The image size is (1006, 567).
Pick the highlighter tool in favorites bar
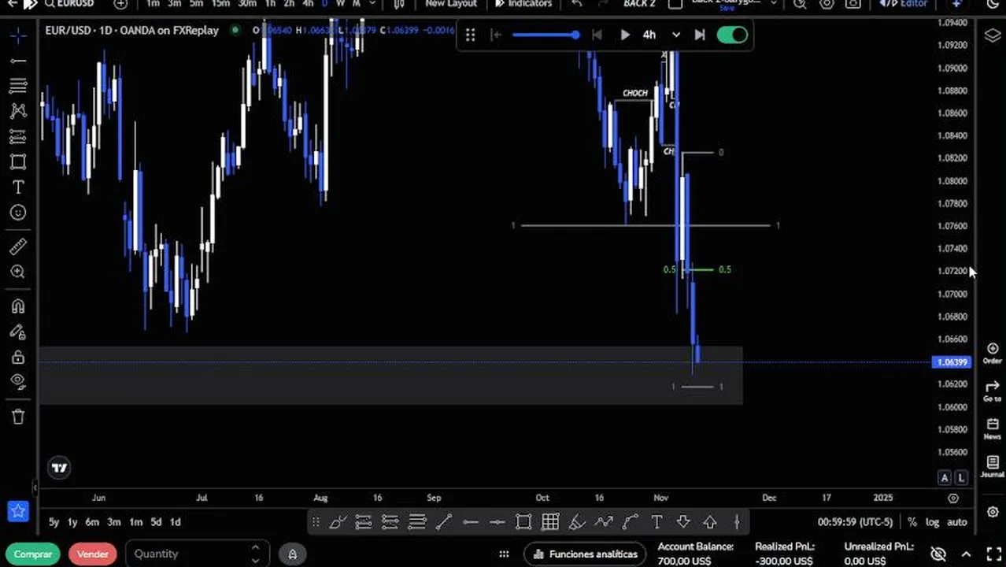point(577,521)
